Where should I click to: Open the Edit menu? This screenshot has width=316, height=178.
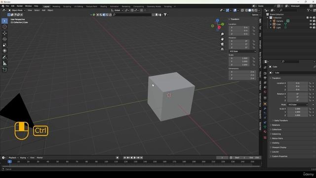13,6
